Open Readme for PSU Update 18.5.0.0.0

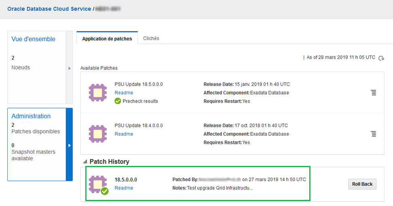(124, 93)
